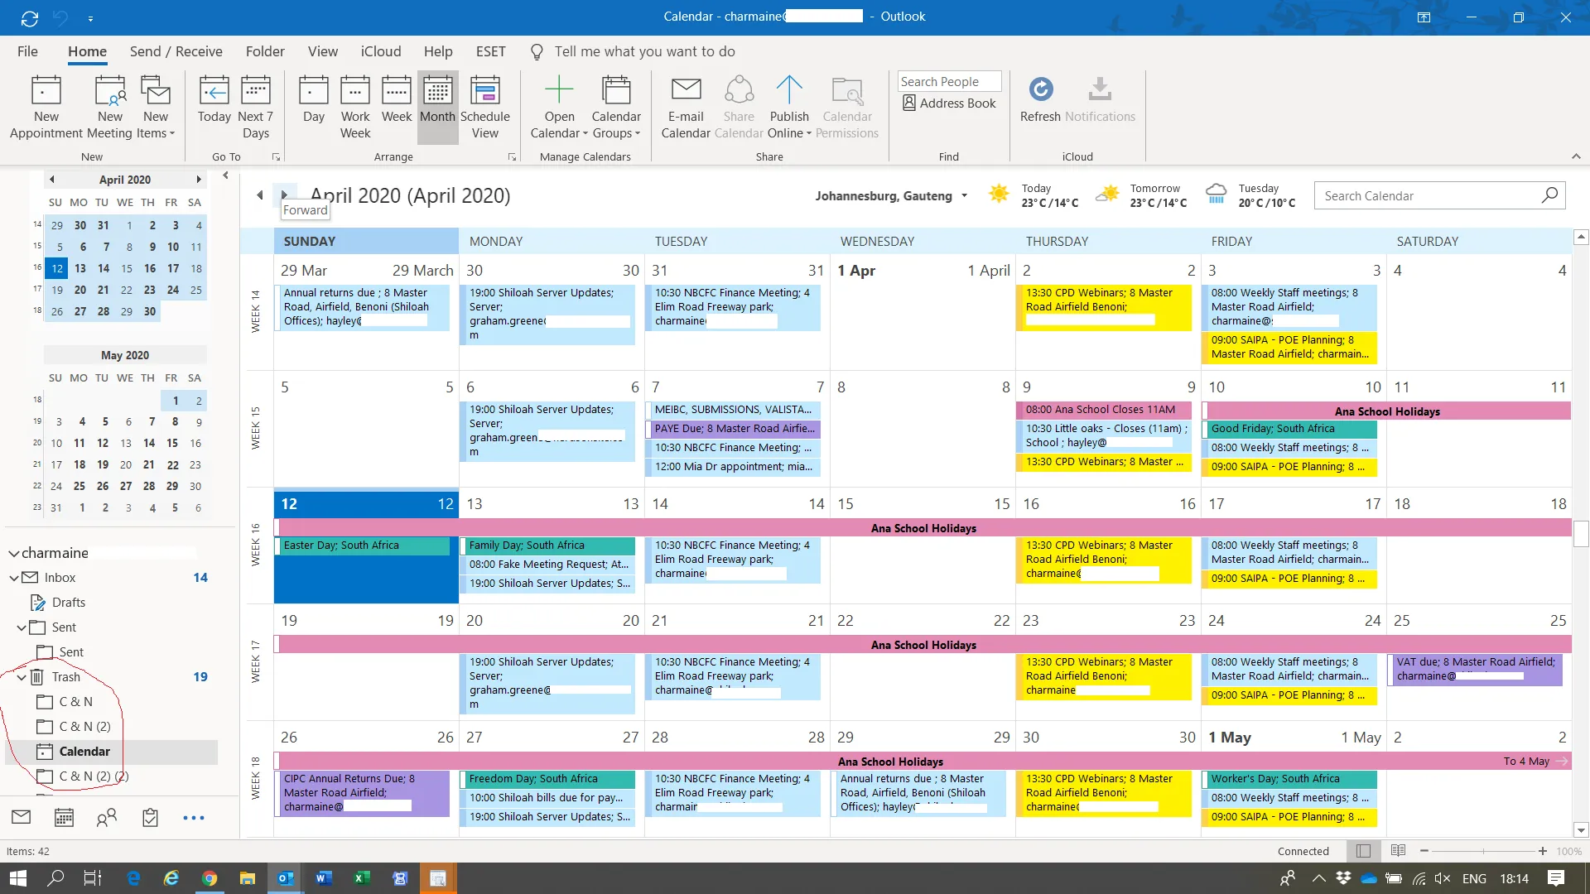Open Johannesburg weather location dropdown
This screenshot has width=1590, height=894.
coord(964,196)
